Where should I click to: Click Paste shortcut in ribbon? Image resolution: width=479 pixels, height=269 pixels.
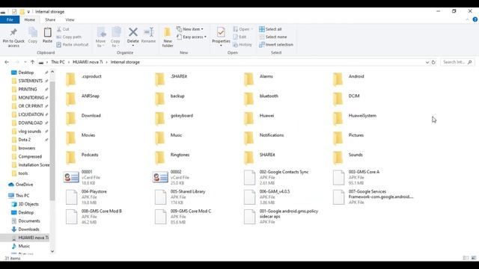click(73, 45)
